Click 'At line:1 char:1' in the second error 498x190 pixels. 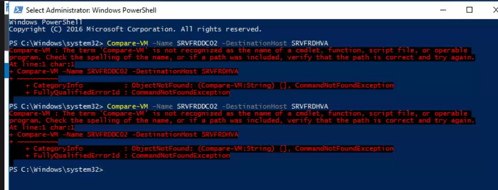(x=42, y=127)
